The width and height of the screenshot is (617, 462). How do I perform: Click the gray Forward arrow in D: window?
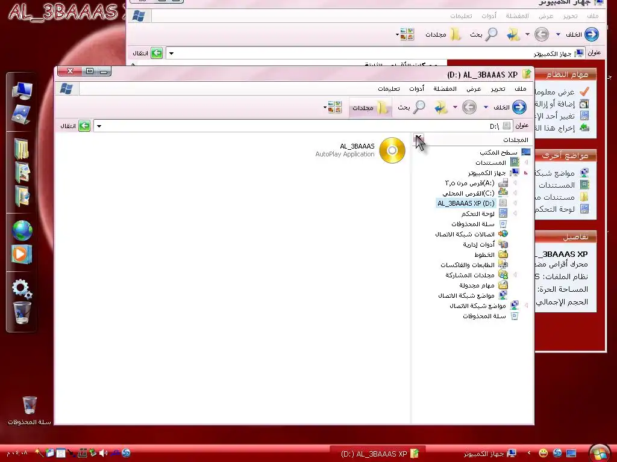coord(469,107)
